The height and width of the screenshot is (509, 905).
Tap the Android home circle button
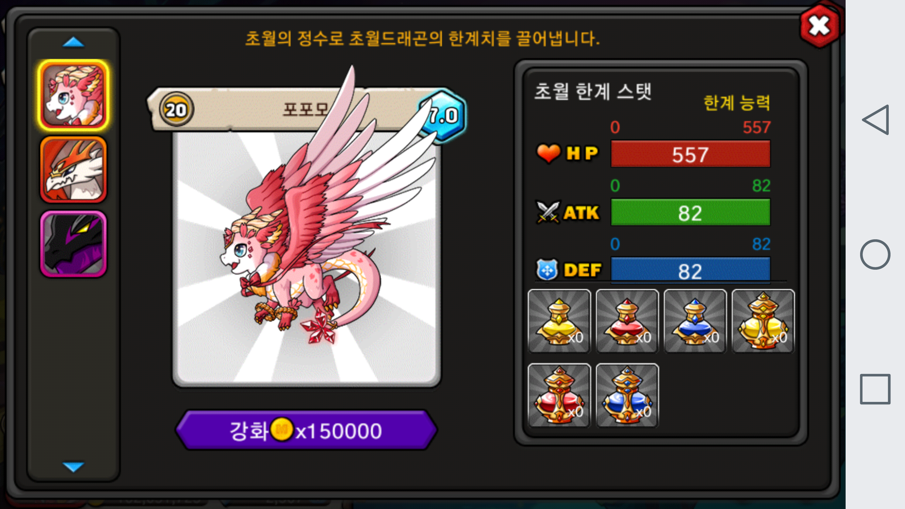click(875, 255)
